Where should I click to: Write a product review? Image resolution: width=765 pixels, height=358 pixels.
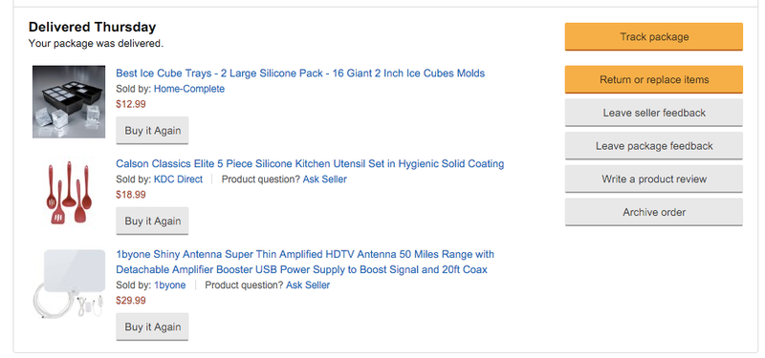654,179
